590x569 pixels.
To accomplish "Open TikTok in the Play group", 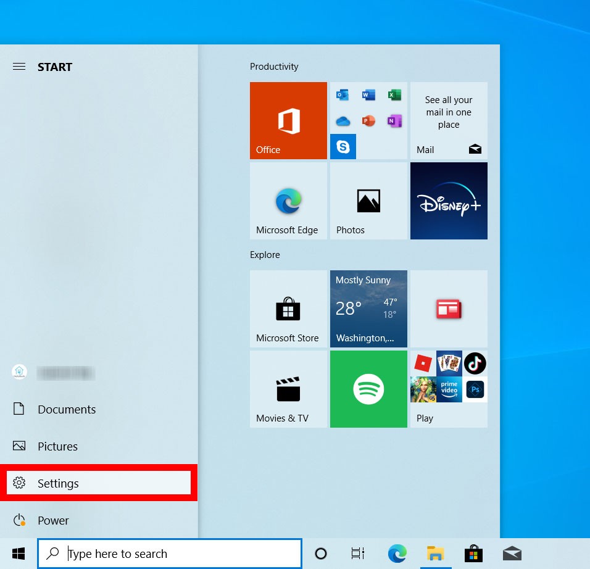I will 475,363.
